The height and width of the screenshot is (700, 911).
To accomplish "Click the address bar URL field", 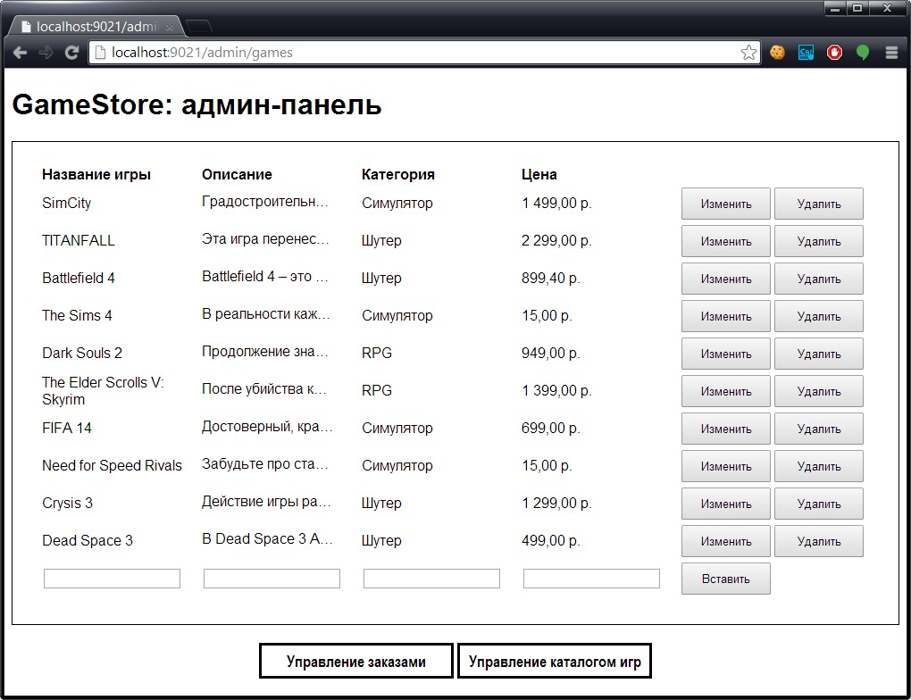I will click(415, 53).
